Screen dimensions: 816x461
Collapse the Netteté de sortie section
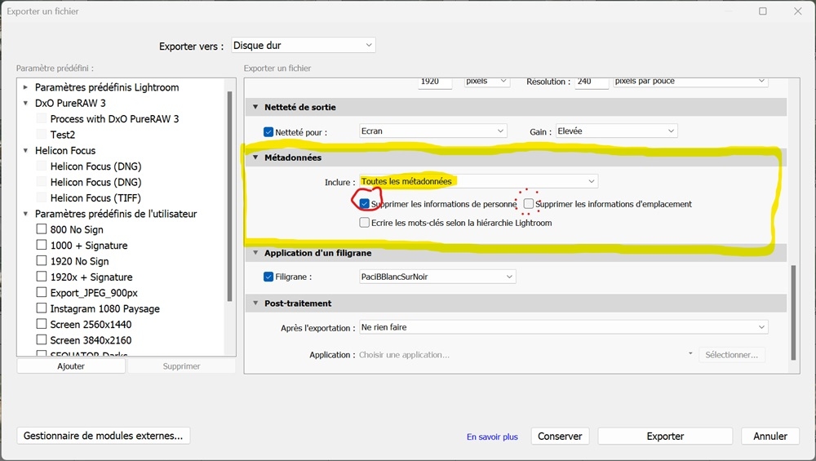255,107
